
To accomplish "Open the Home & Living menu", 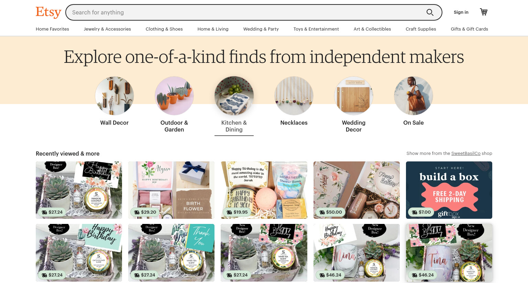I will coord(213,29).
